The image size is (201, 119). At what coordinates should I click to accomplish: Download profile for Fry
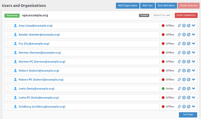[184, 44]
